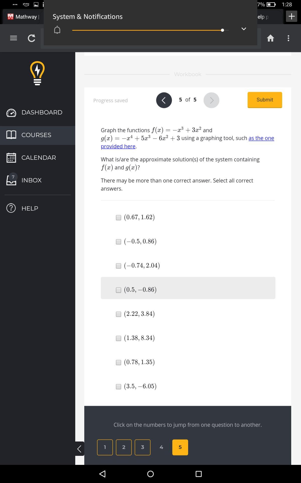Switch to the Mathway browser tab
The image size is (301, 483).
(x=23, y=17)
